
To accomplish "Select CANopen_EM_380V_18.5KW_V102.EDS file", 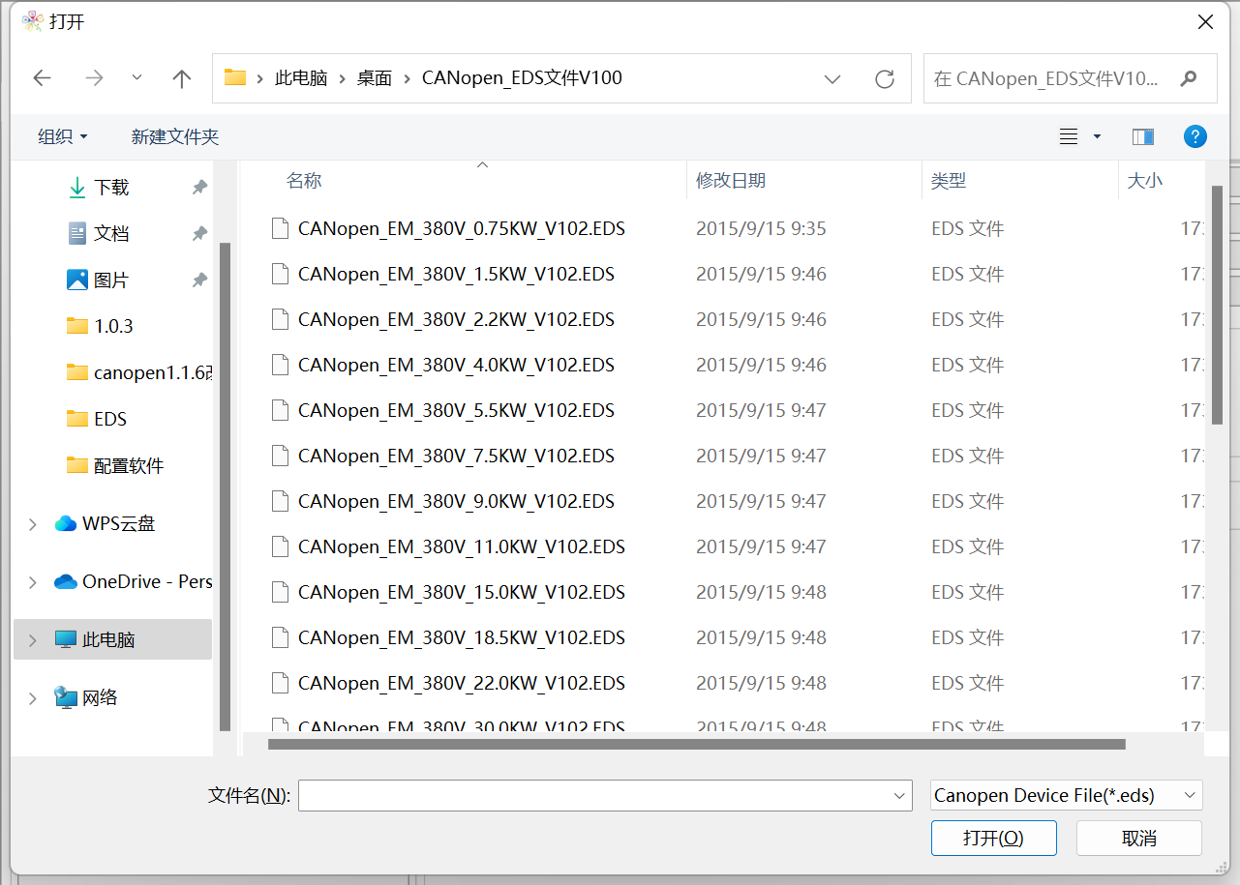I will pos(462,637).
